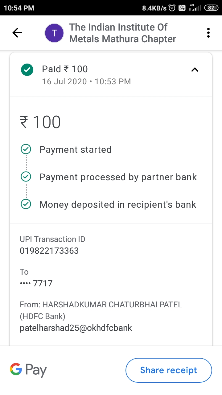Tap the purple T profile avatar
Image resolution: width=222 pixels, height=395 pixels.
coord(54,33)
